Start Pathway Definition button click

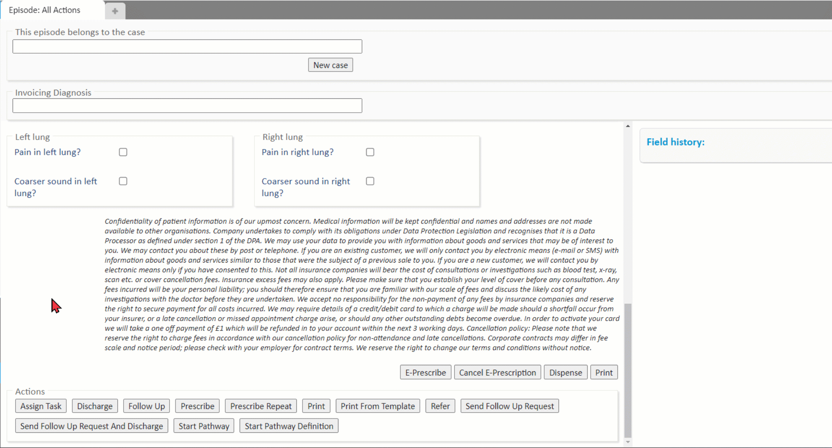pos(289,426)
